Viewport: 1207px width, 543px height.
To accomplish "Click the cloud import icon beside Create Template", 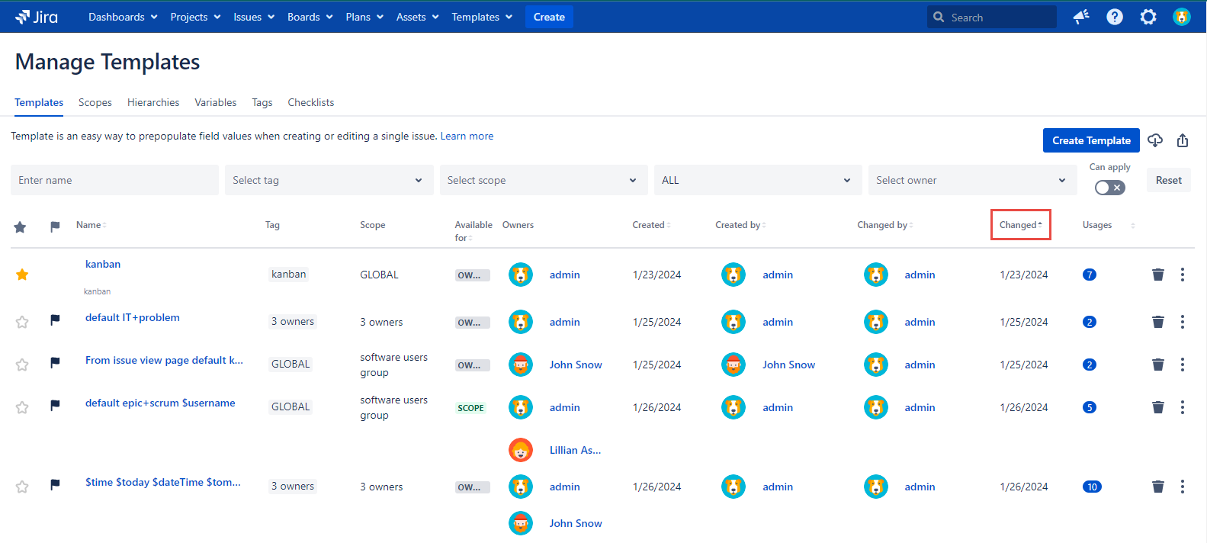I will pyautogui.click(x=1155, y=140).
